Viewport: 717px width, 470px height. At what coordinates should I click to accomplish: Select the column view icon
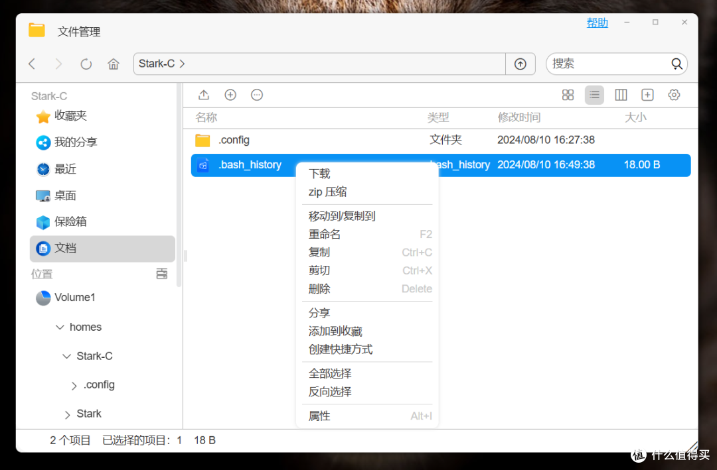point(621,95)
